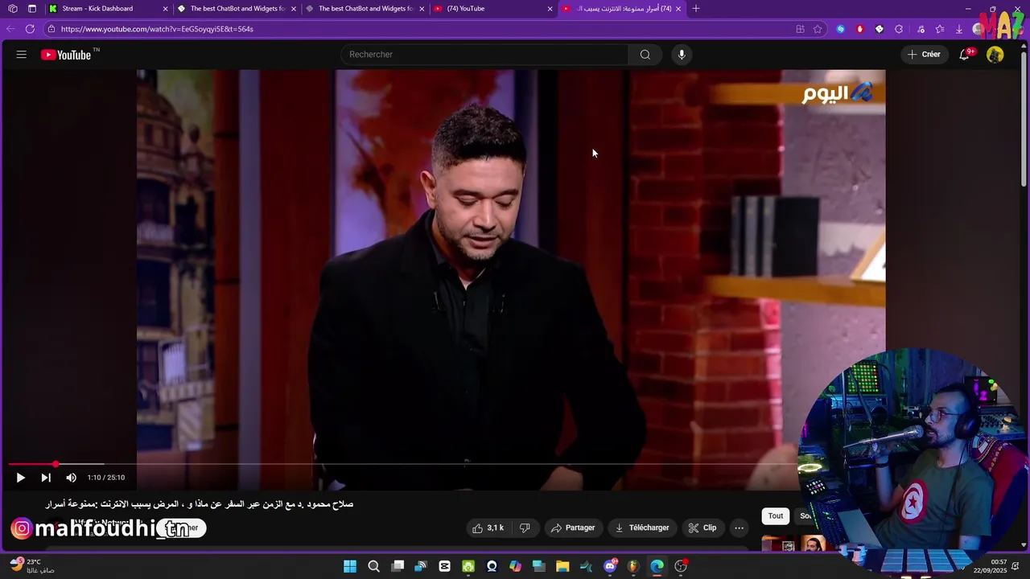
Task: Mute the video with the speaker icon
Action: pyautogui.click(x=71, y=478)
